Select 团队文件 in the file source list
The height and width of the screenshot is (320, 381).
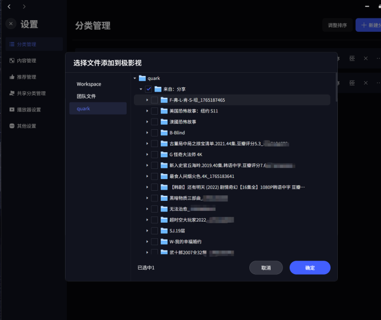[98, 96]
